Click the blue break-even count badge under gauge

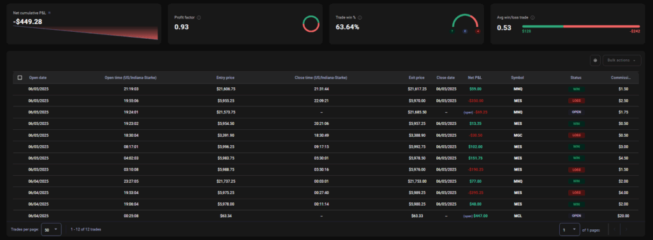click(465, 32)
